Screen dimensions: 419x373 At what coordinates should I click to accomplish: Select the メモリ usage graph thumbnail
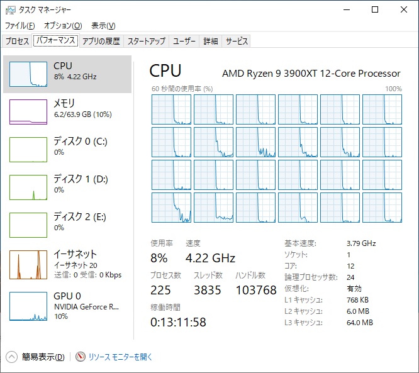click(x=28, y=111)
